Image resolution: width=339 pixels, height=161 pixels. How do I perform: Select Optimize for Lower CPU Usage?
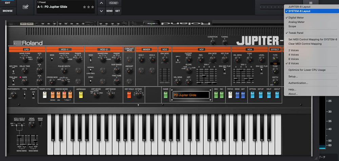(x=307, y=70)
